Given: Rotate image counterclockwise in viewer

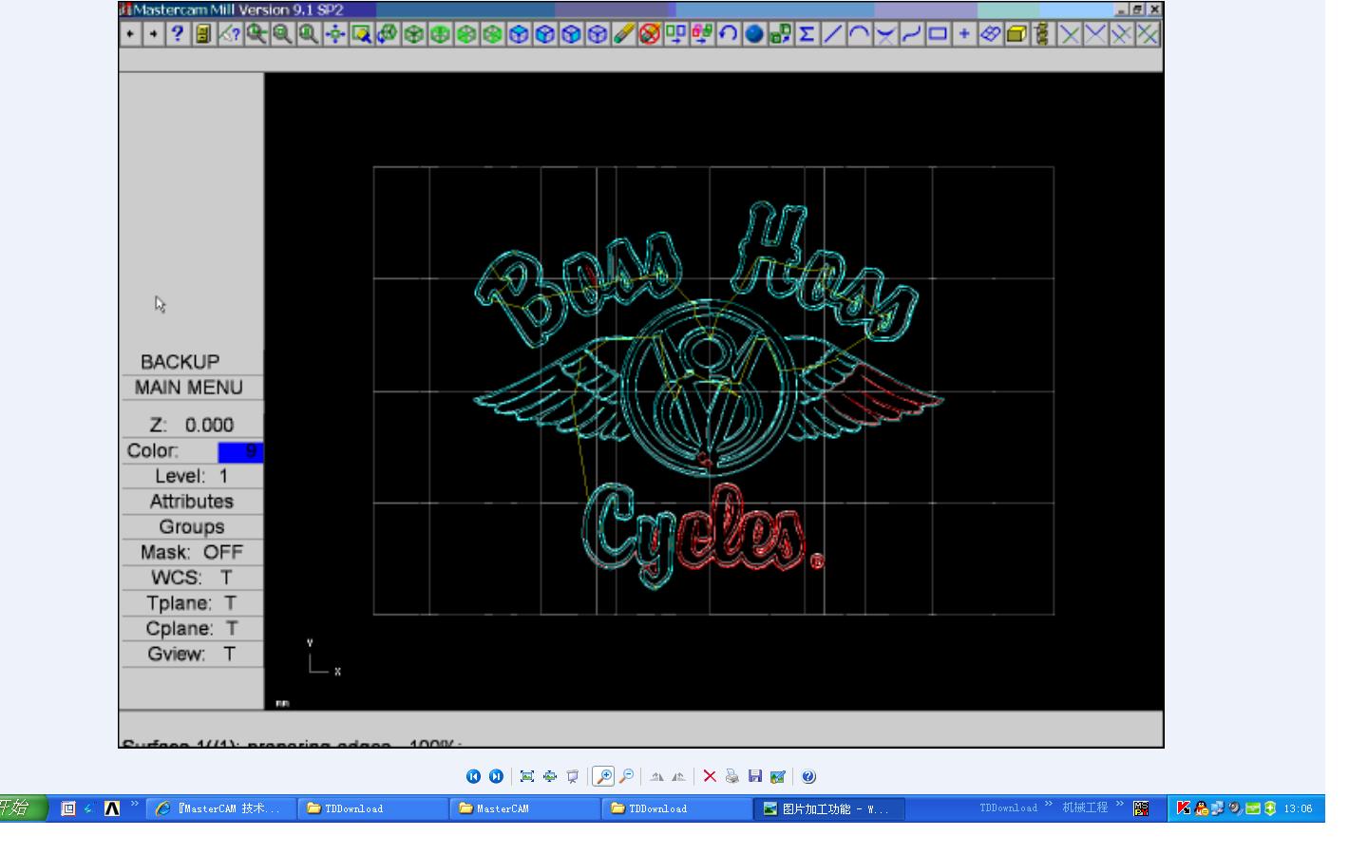Looking at the screenshot, I should [x=679, y=776].
